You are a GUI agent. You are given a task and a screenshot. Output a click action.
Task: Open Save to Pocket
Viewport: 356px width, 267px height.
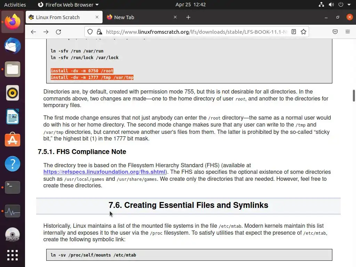tap(335, 32)
